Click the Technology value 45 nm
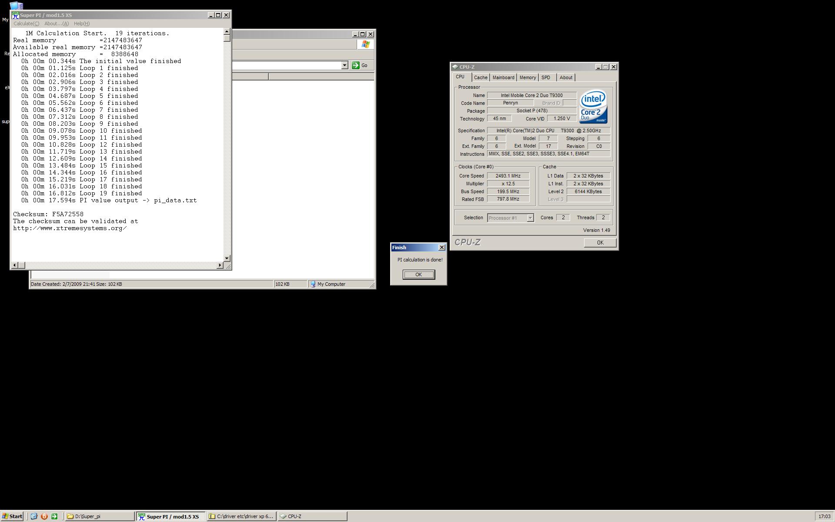This screenshot has height=522, width=835. (499, 118)
